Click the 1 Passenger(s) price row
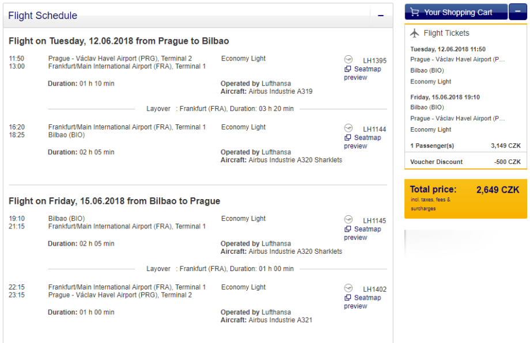 coord(465,146)
